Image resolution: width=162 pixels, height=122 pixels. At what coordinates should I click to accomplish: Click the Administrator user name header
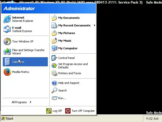tap(19, 8)
